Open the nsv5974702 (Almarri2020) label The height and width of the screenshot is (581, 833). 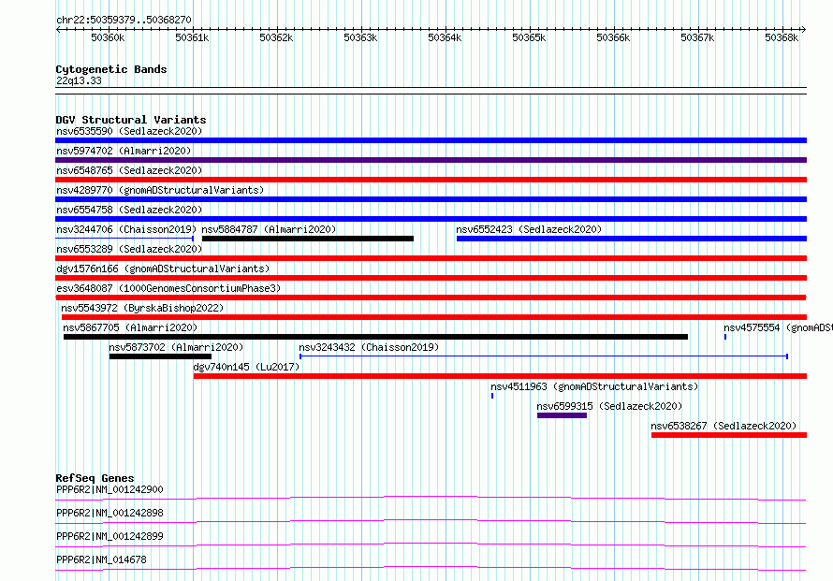124,151
